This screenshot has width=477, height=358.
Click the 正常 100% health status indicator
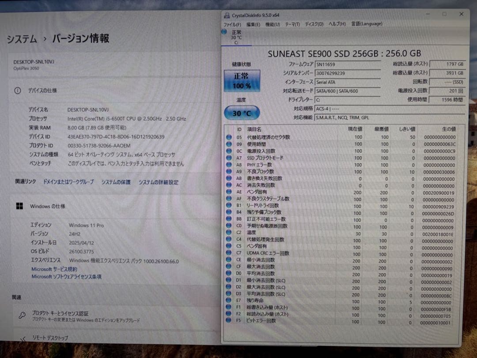point(242,81)
